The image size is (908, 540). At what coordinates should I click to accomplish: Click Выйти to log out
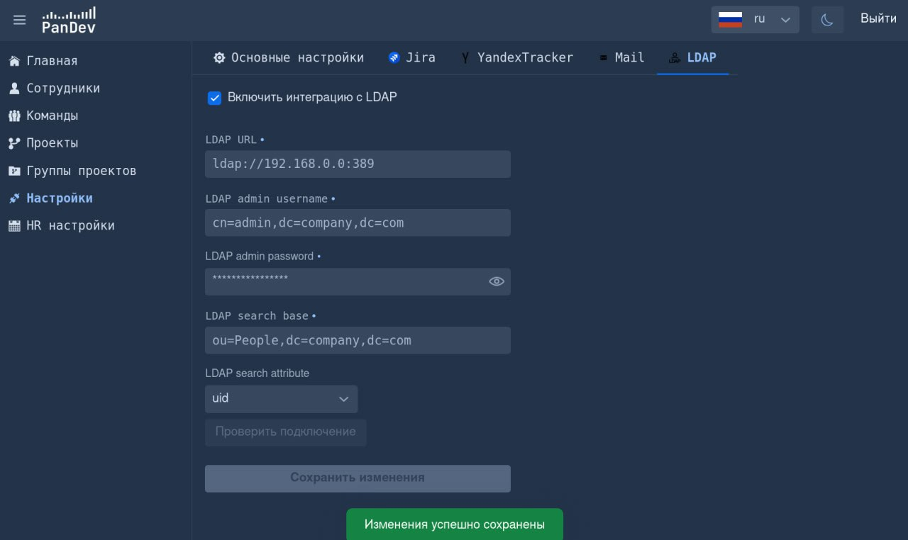[877, 18]
